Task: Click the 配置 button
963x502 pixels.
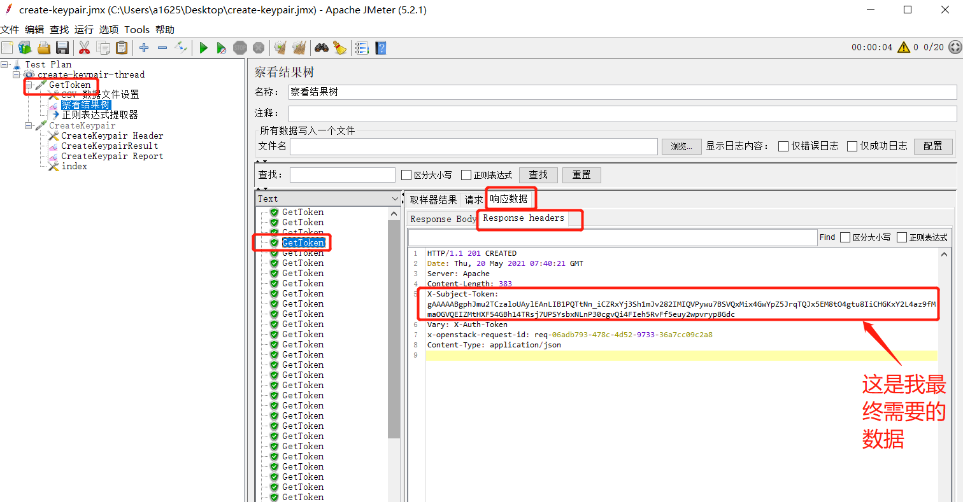Action: coord(933,146)
